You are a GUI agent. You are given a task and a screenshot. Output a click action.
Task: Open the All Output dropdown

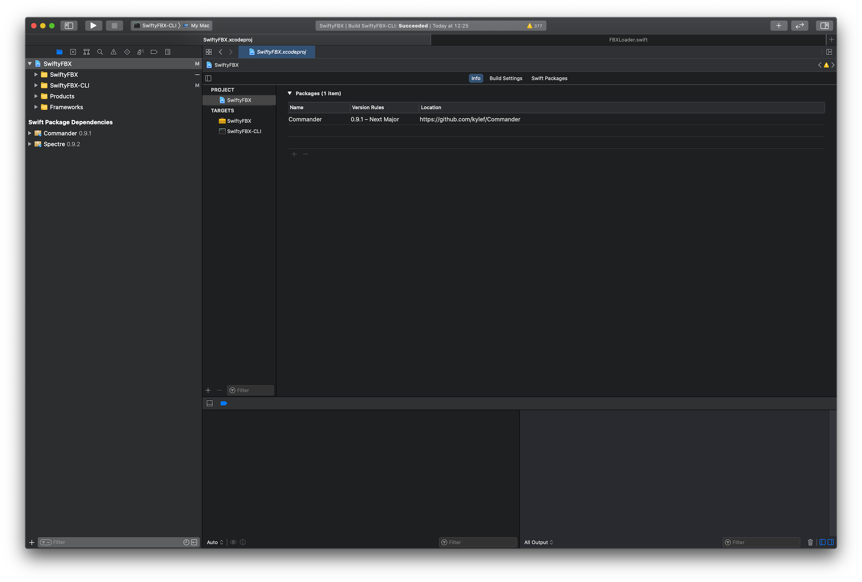(x=538, y=542)
